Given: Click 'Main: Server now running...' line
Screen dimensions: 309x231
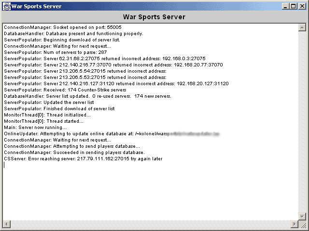Looking at the screenshot, I should click(35, 128).
